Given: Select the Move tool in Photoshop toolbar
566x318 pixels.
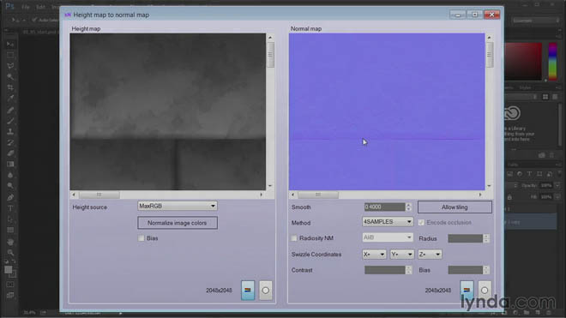Looking at the screenshot, I should 10,44.
